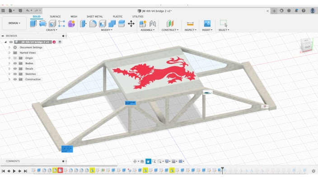
Task: Activate the root component radio button
Action: pos(60,42)
